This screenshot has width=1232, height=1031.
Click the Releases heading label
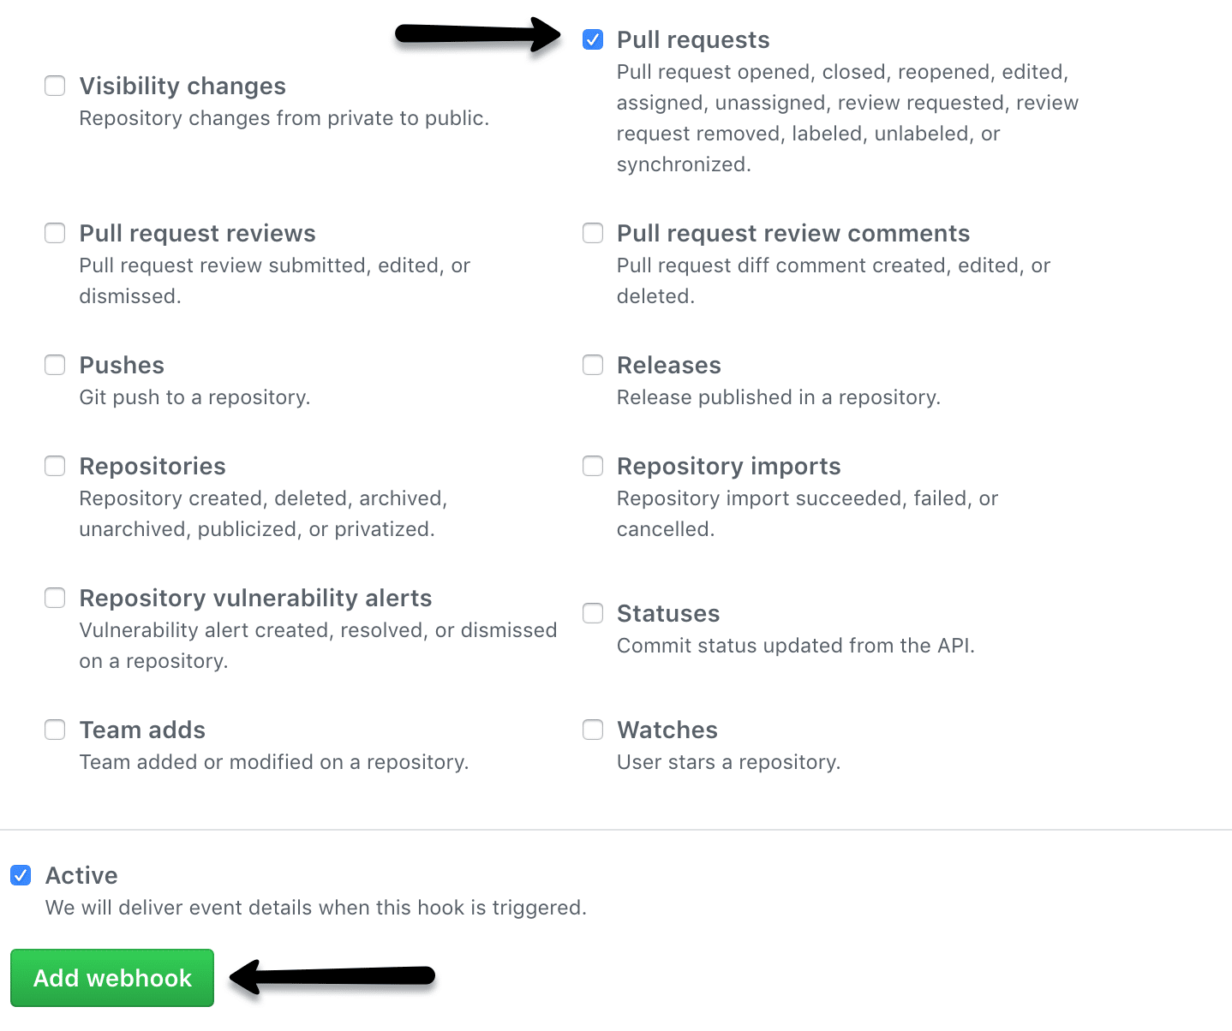(x=669, y=365)
